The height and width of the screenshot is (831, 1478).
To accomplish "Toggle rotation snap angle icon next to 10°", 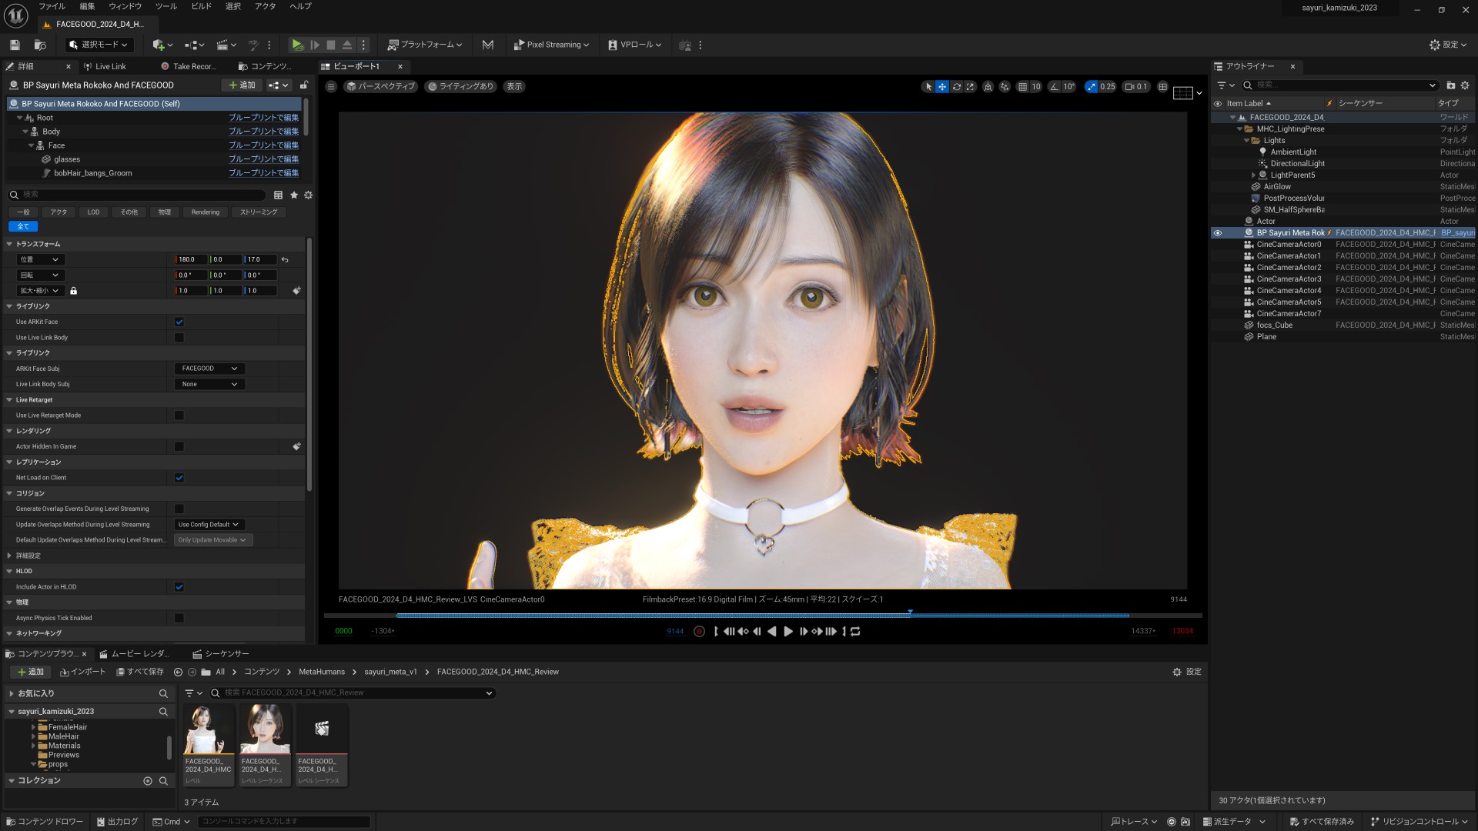I will pos(1055,86).
